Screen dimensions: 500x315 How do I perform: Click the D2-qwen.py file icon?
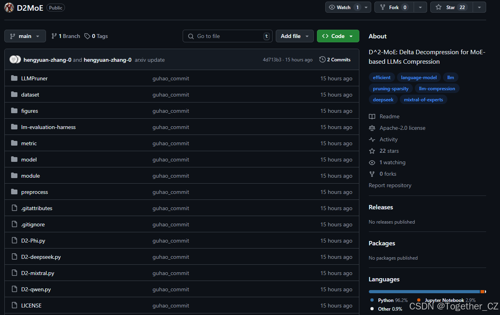tap(14, 289)
